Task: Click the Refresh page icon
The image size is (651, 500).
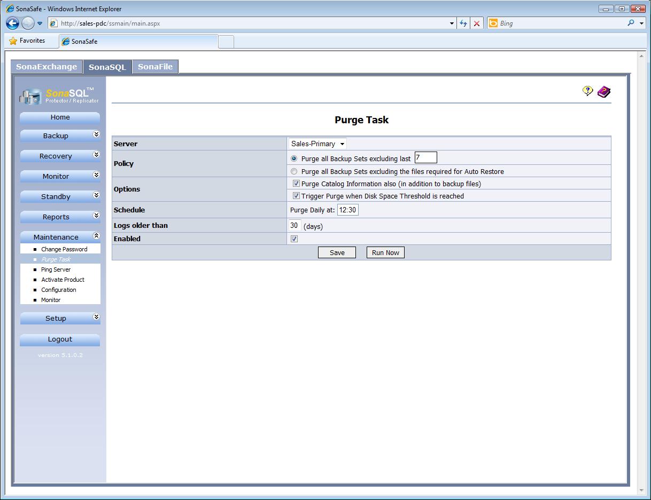Action: 463,23
